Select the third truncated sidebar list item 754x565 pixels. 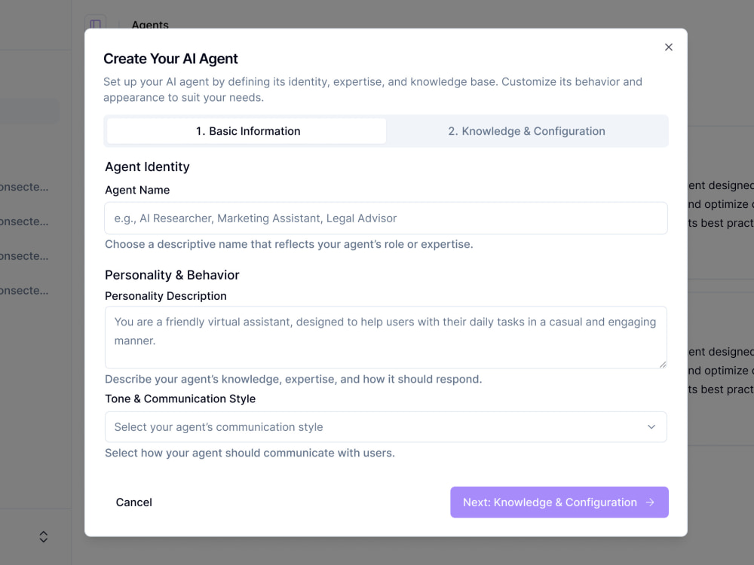click(24, 256)
